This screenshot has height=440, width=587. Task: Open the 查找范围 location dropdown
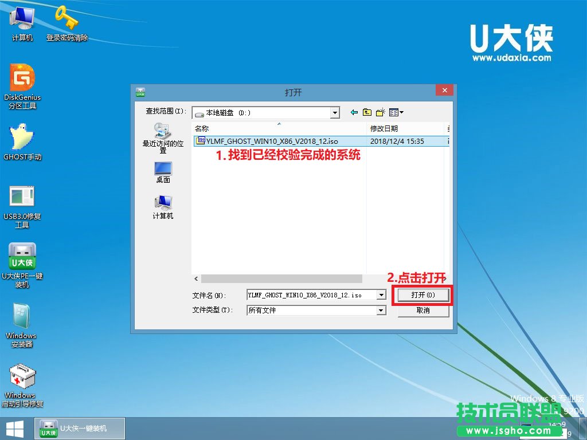tap(335, 112)
